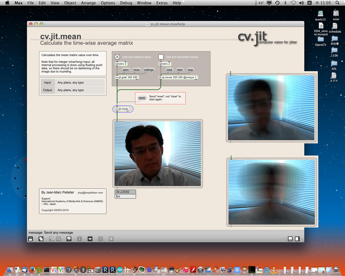The height and width of the screenshot is (276, 345).
Task: Click the 'stop' message box
Action: [x=190, y=70]
